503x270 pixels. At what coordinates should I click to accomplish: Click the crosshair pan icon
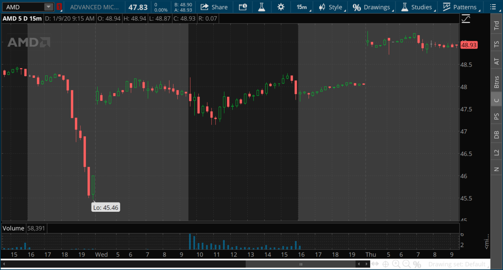coord(386,264)
